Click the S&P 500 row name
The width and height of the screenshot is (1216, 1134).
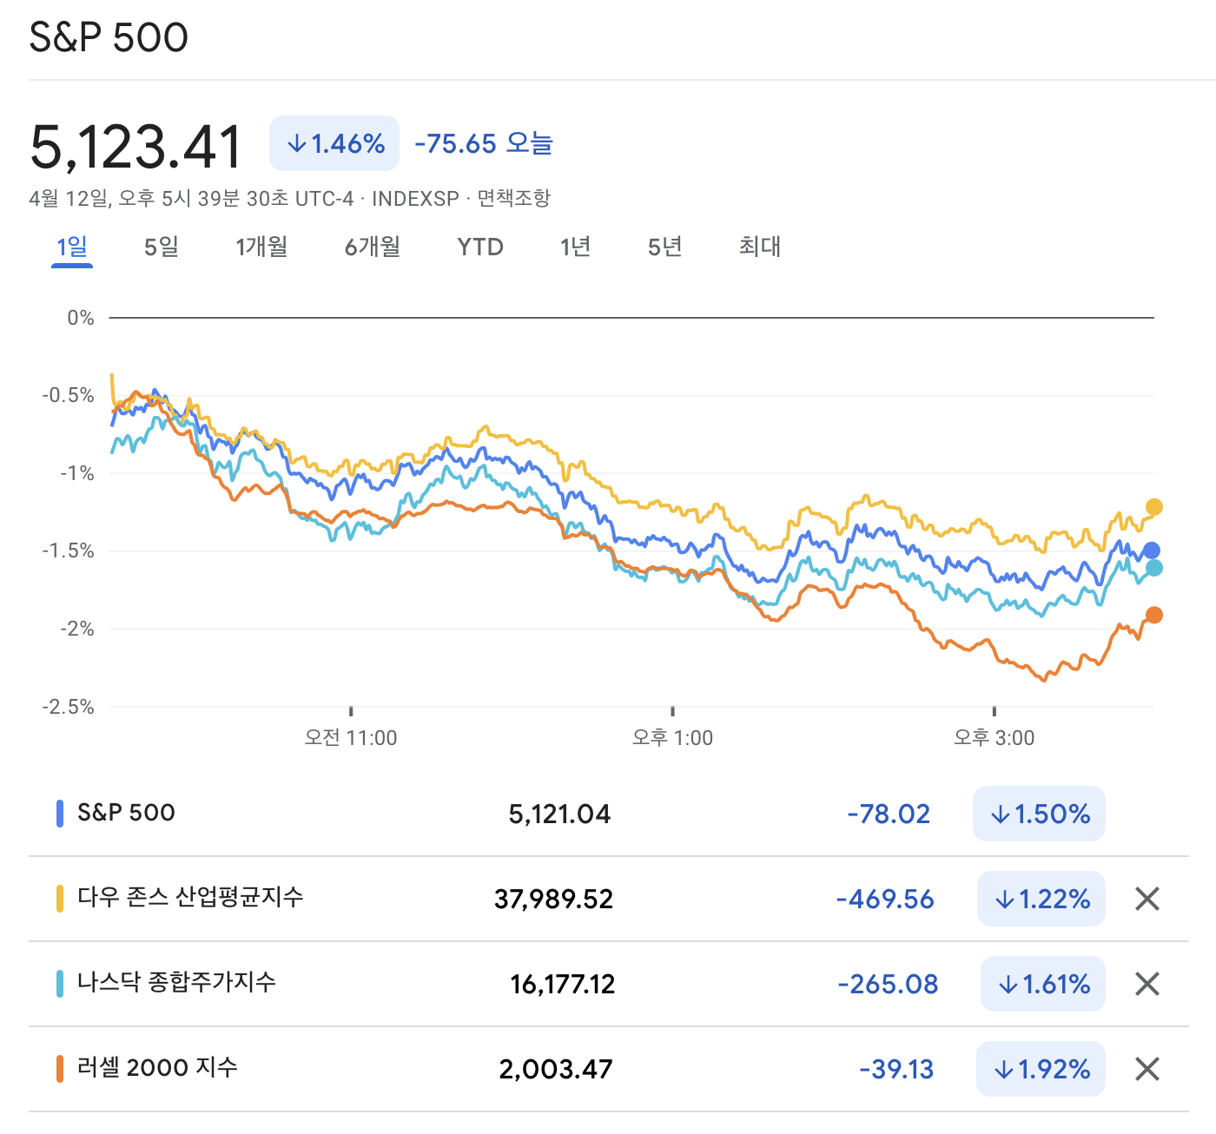point(126,813)
